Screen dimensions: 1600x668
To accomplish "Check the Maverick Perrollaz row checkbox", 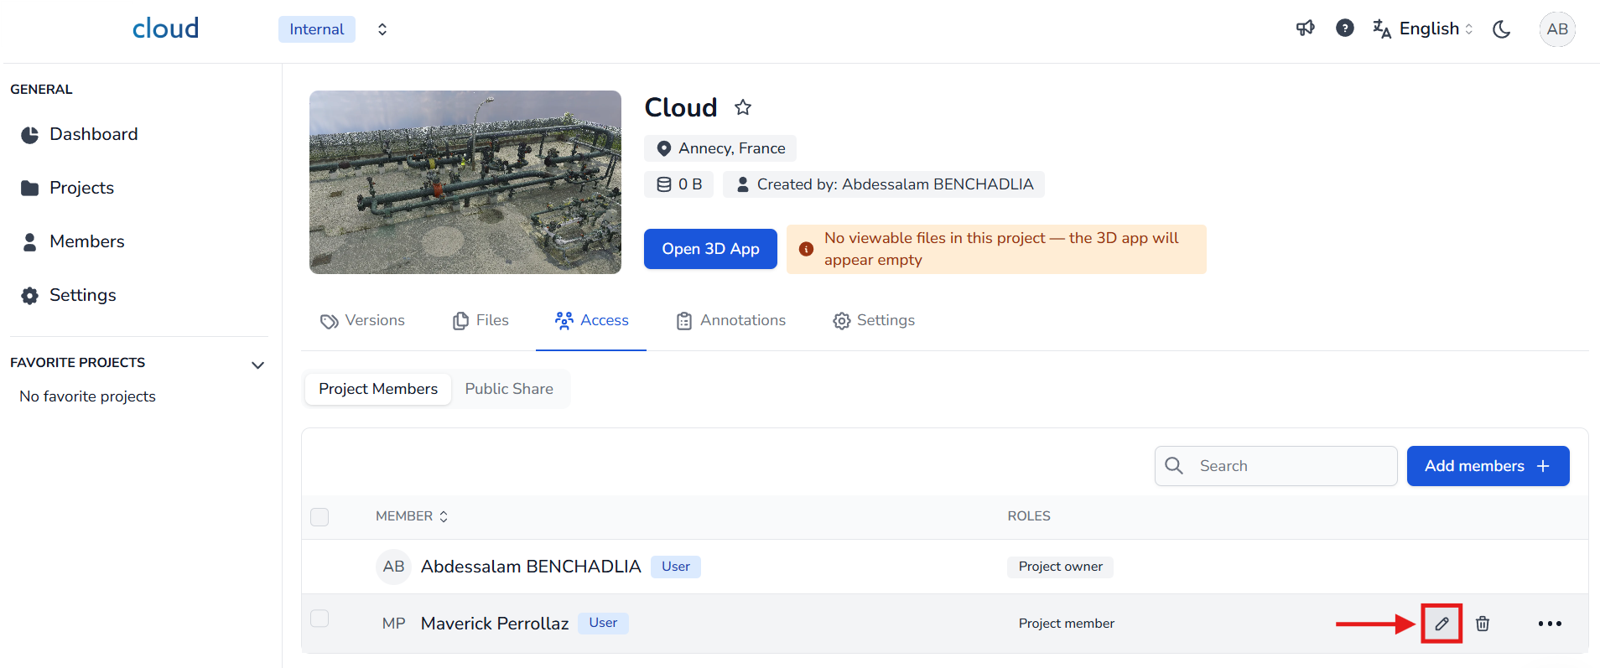I will click(319, 619).
